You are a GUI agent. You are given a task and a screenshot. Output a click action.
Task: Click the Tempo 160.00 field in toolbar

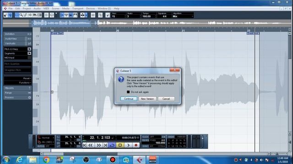point(149,16)
